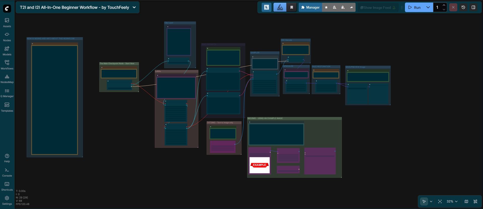
Task: Click the share arrow icon in toolbar
Action: coord(351,8)
